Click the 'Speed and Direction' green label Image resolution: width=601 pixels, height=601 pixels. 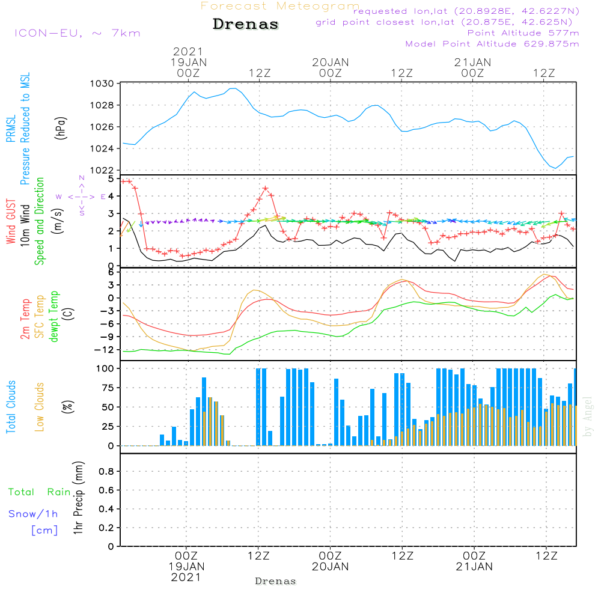(39, 221)
